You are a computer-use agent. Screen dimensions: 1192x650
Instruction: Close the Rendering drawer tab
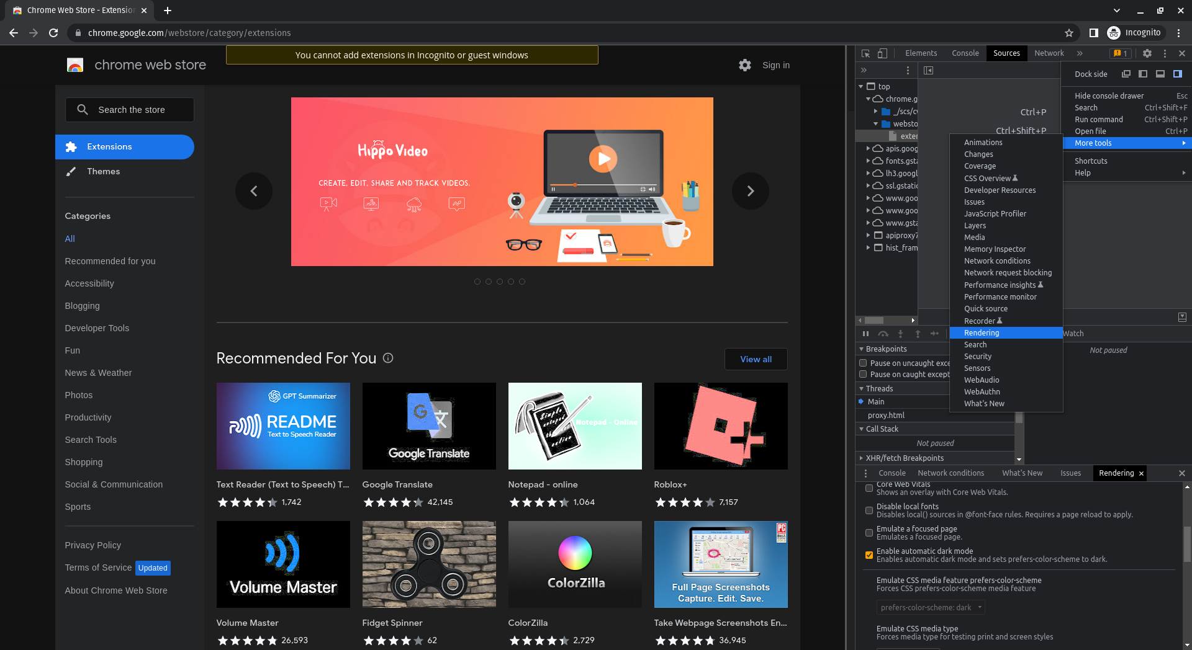click(1141, 473)
